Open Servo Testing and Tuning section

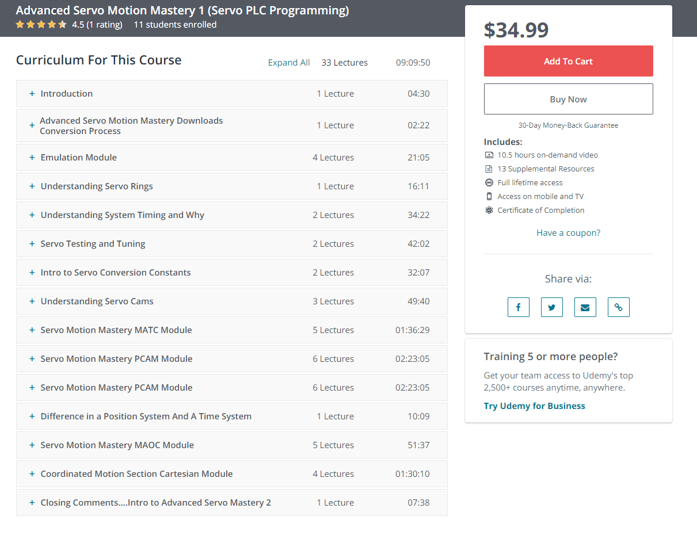coord(93,244)
